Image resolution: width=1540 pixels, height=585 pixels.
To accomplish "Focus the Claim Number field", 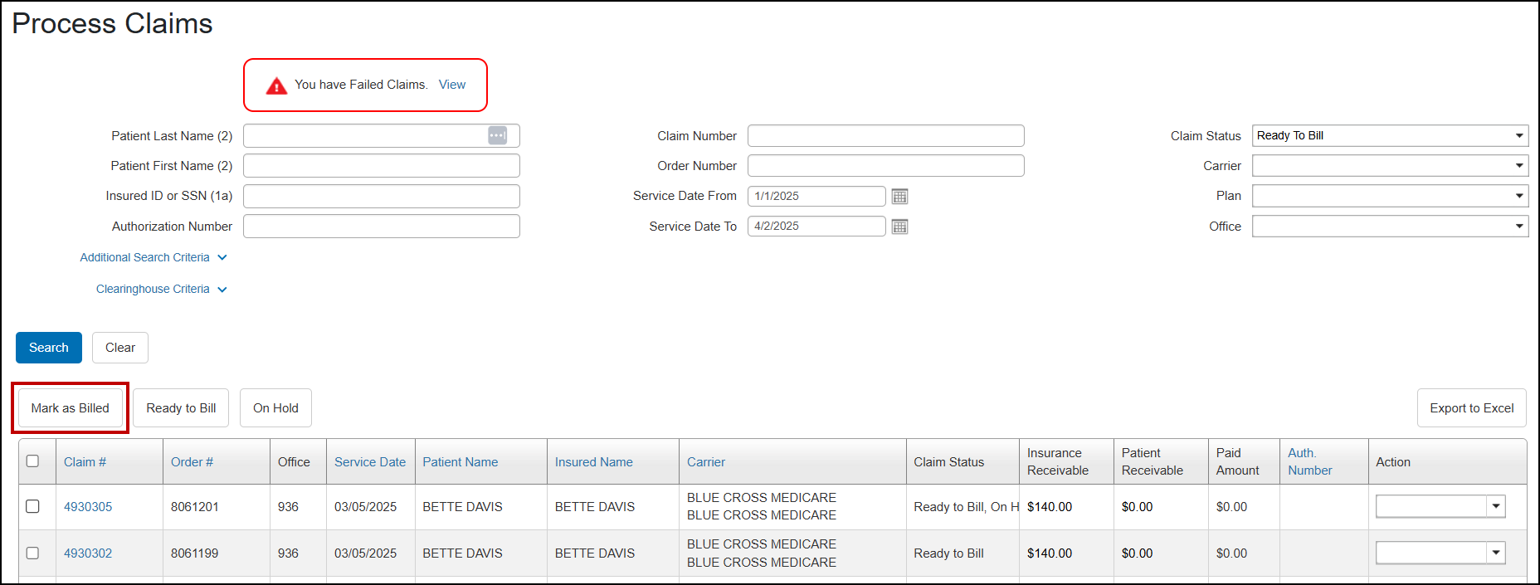I will click(x=886, y=135).
